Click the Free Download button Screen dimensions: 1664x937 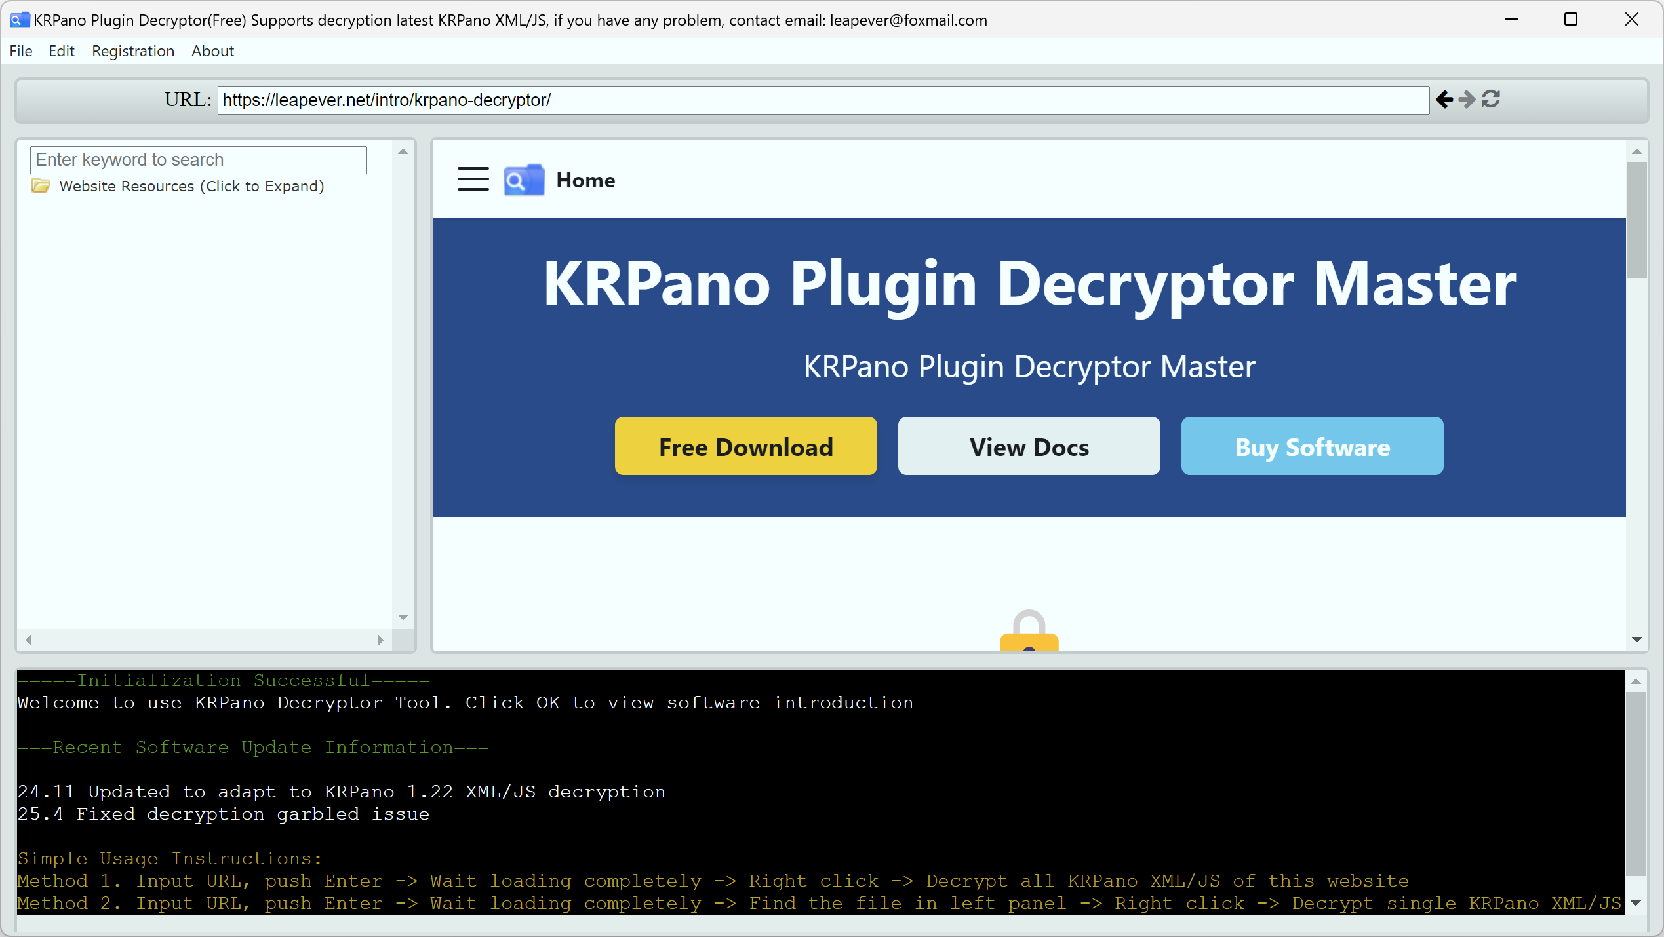[x=745, y=446]
